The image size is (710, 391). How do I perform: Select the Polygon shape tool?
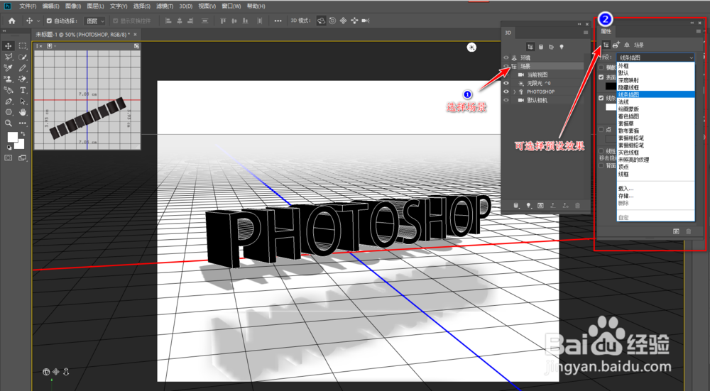coord(8,112)
